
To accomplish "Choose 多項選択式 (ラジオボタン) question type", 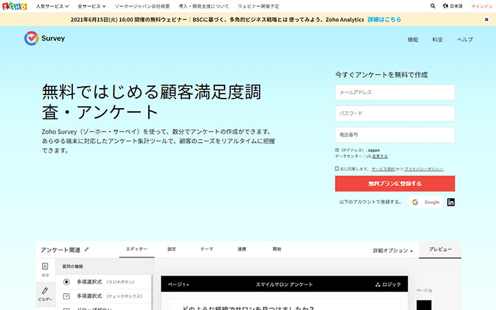I will (x=105, y=282).
